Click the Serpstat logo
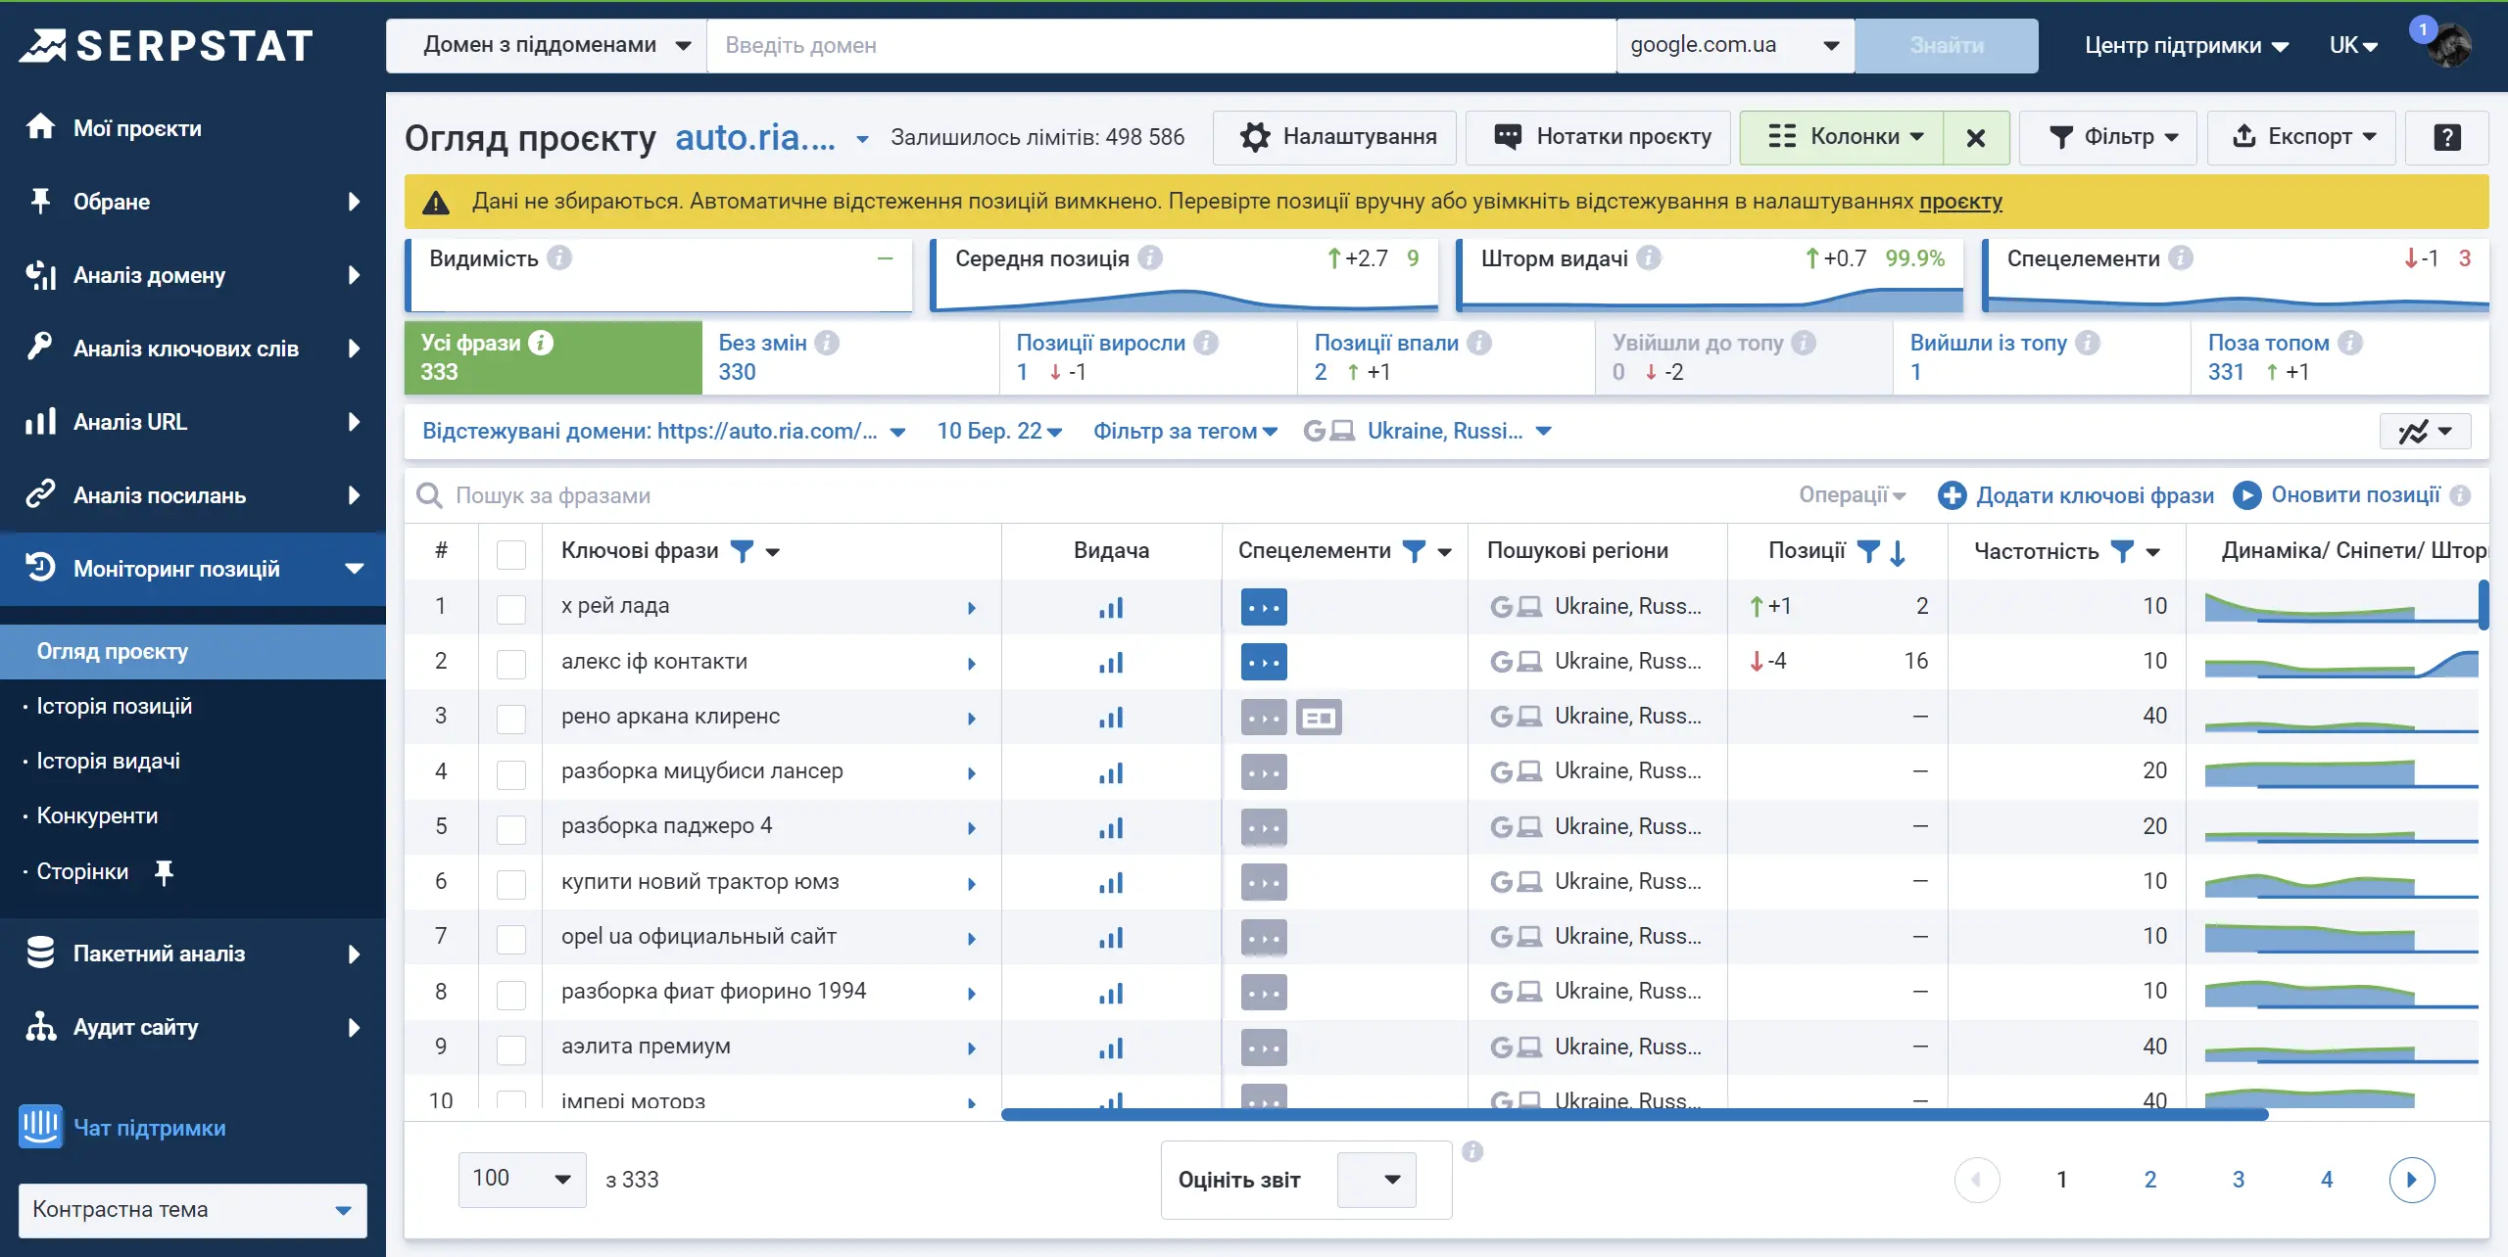The width and height of the screenshot is (2508, 1257). coord(167,45)
